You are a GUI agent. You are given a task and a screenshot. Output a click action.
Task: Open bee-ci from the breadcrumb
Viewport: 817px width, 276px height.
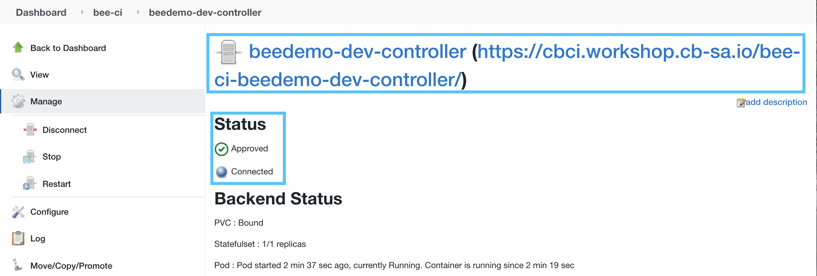point(107,12)
